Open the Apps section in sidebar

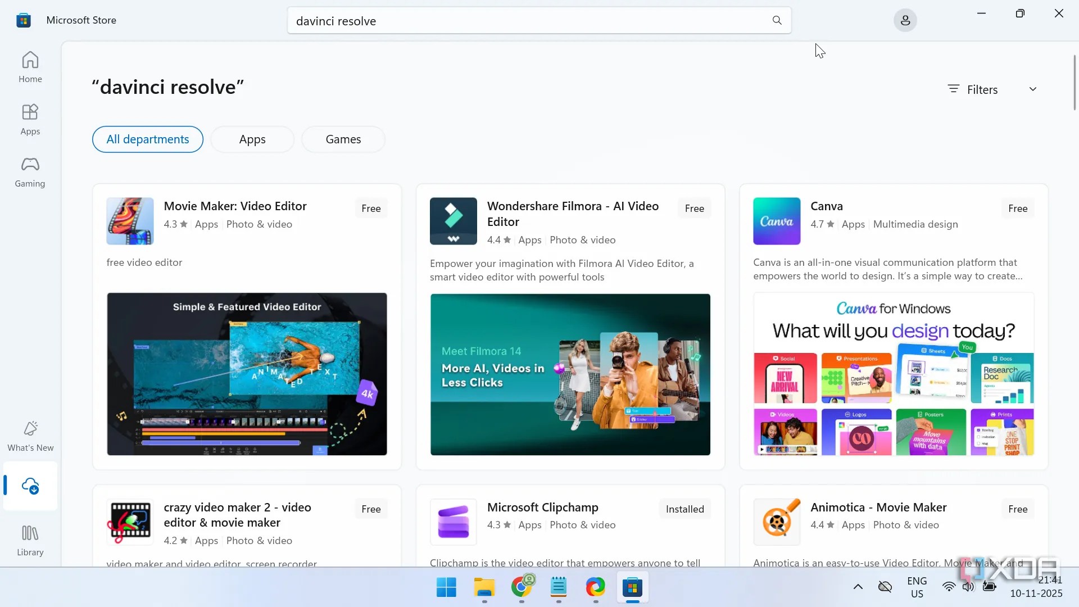30,119
